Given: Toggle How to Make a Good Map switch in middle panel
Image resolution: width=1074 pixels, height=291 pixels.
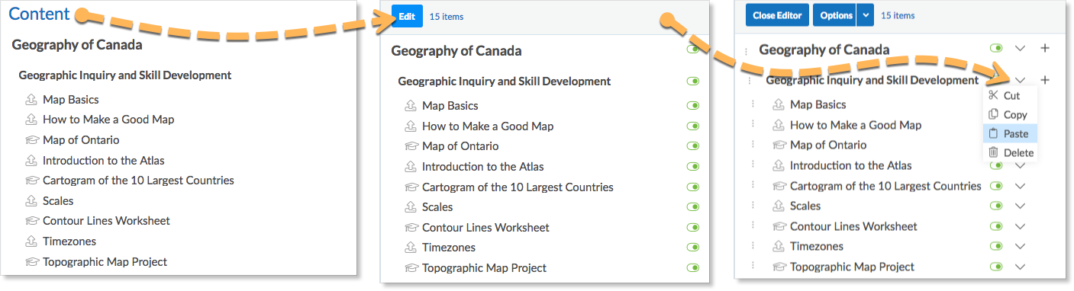Looking at the screenshot, I should pos(693,126).
